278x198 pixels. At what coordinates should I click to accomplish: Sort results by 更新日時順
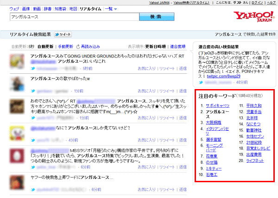[156, 47]
